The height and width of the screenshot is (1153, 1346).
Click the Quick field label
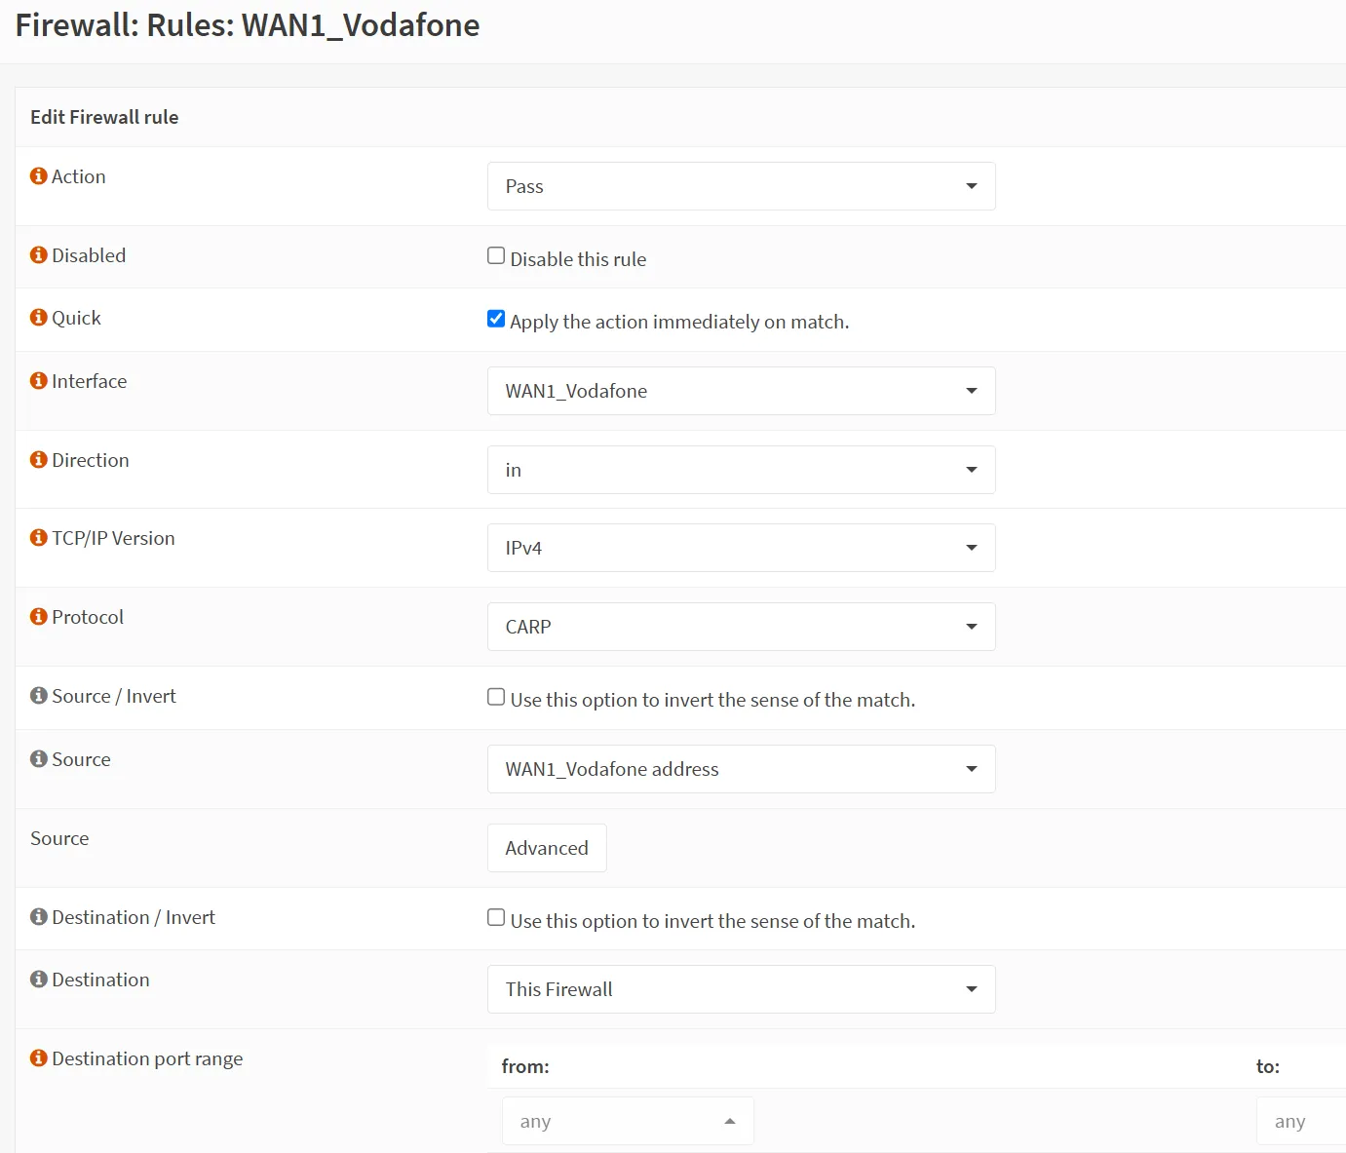(x=77, y=318)
